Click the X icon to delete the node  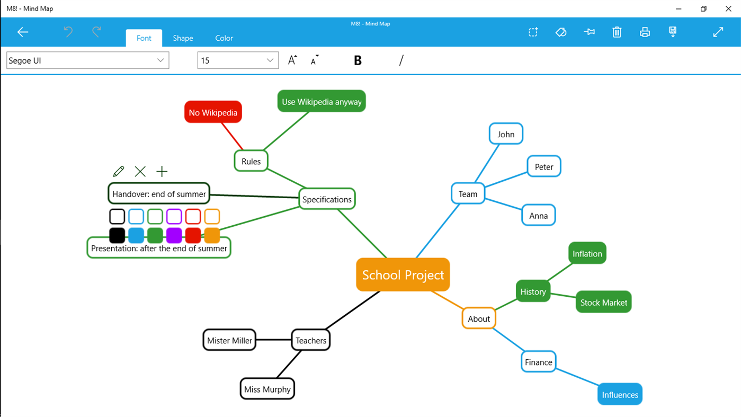(140, 171)
